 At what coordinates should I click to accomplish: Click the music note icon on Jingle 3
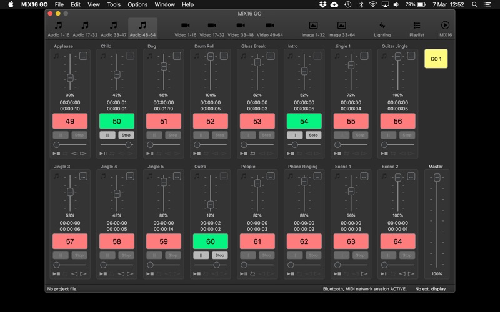point(56,176)
